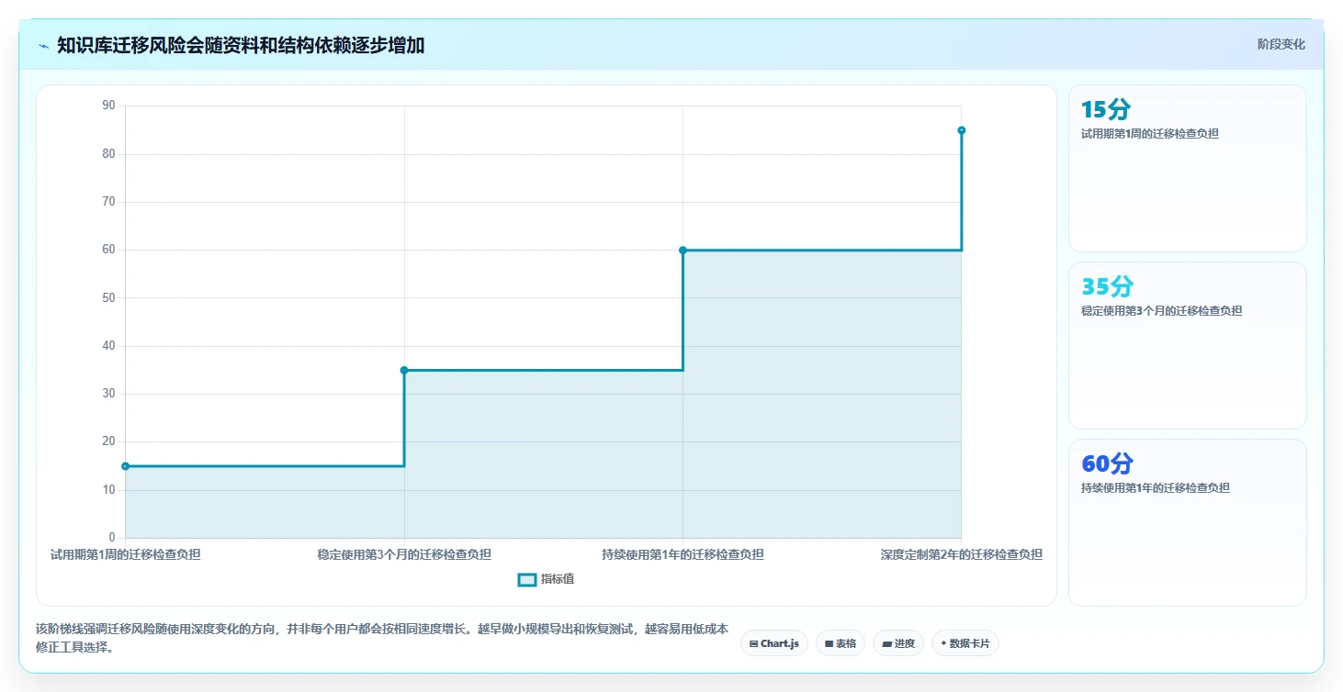Screen dimensions: 1343x692
Task: Click the 阶段变化 label in header
Action: point(1281,45)
